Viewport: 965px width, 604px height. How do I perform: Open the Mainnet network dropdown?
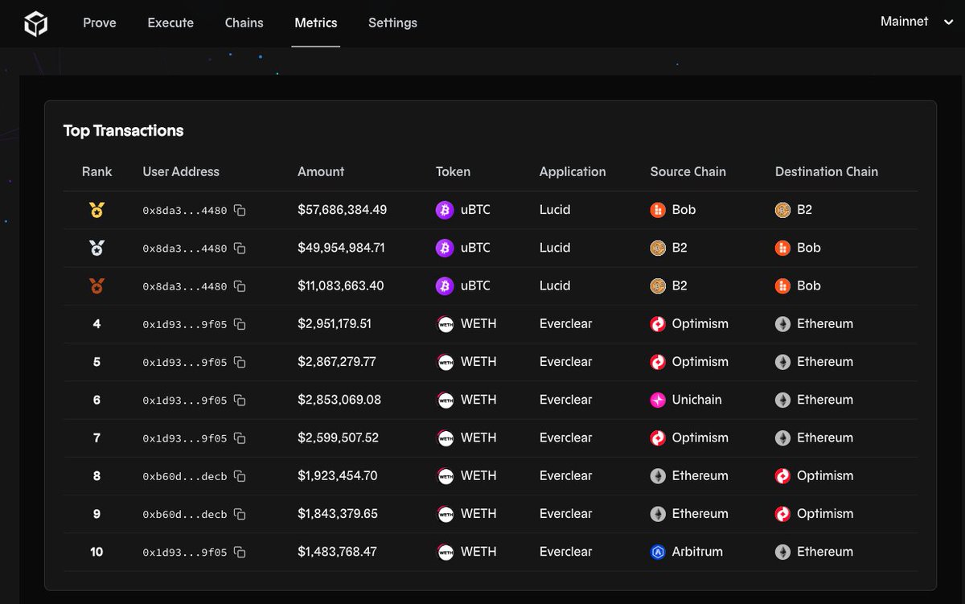[917, 22]
